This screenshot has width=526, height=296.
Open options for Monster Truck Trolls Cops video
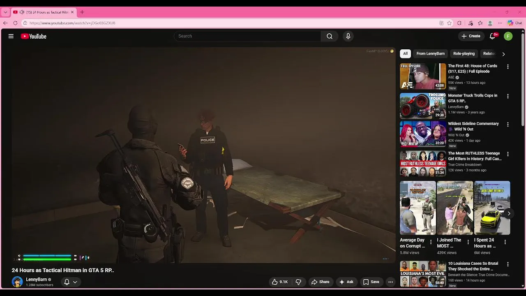(508, 96)
